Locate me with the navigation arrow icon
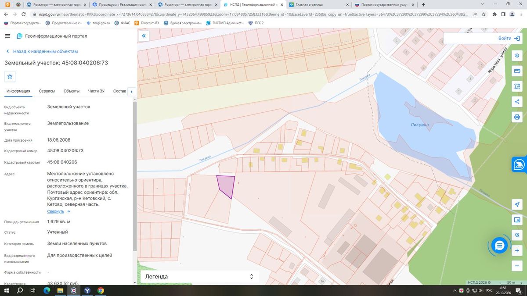Viewport: 527px width, 296px height. (517, 204)
